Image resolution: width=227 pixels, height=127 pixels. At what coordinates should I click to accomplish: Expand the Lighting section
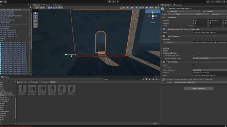(x=162, y=48)
